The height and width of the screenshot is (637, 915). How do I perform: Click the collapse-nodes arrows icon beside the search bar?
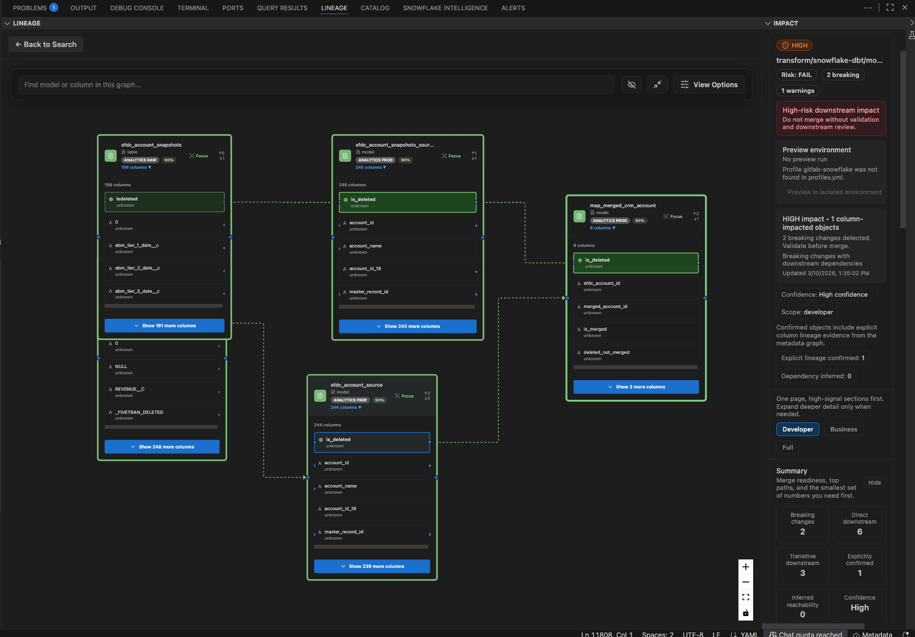coord(657,84)
